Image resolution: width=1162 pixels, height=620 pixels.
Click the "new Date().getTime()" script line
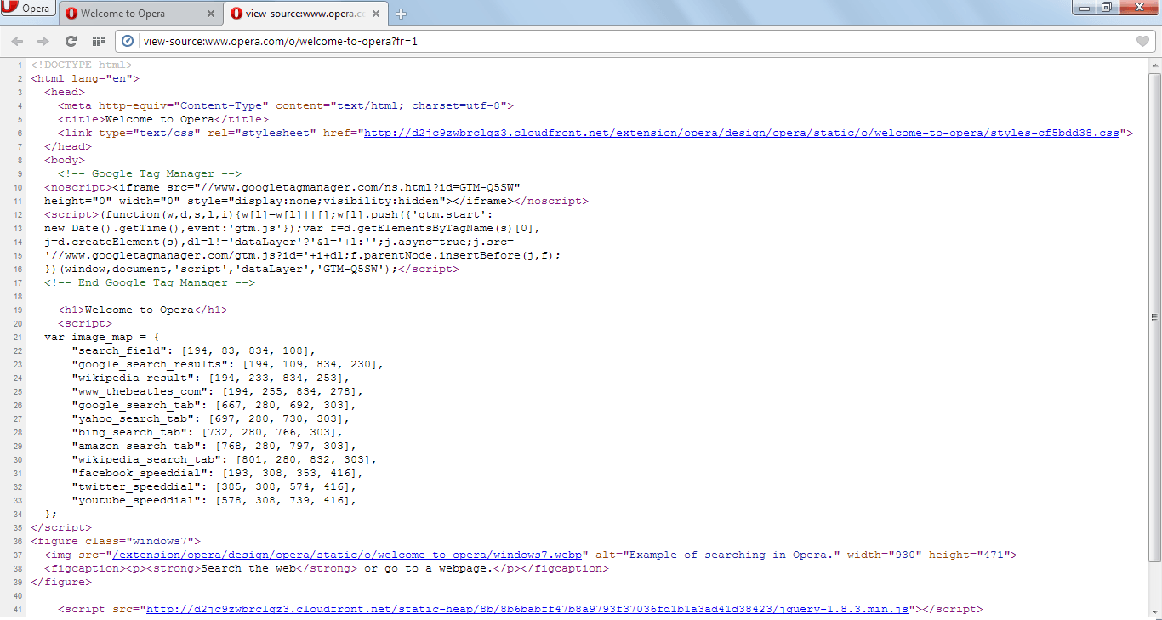point(293,228)
